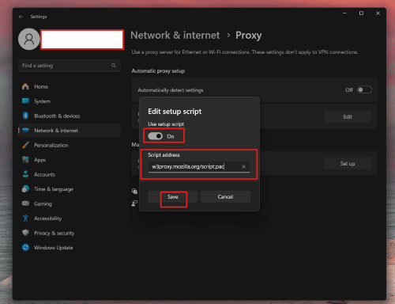The width and height of the screenshot is (395, 304).
Task: Toggle Automatically detect settings switch
Action: click(364, 90)
